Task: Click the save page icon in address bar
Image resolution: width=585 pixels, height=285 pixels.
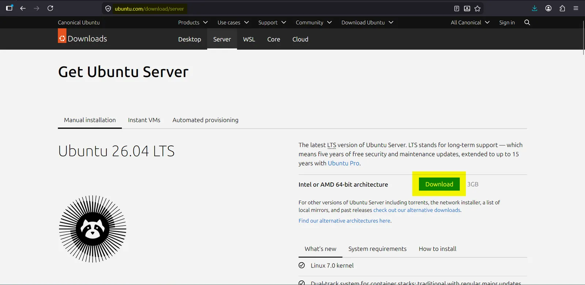Action: click(467, 9)
